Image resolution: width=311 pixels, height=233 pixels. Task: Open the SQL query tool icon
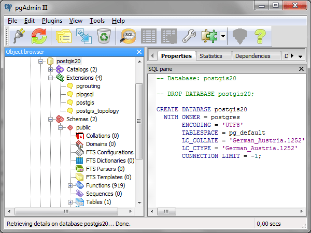tap(128, 36)
